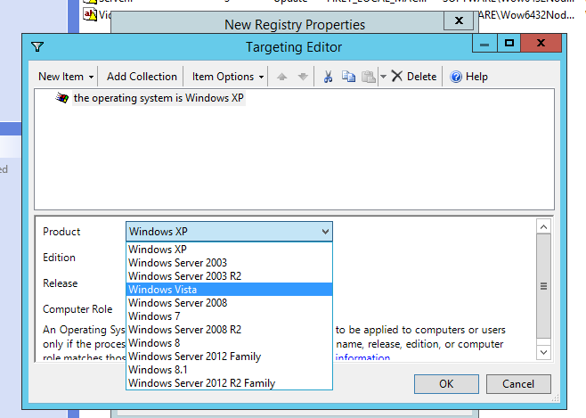Image resolution: width=586 pixels, height=418 pixels.
Task: Click the Move Up arrow icon
Action: [281, 77]
